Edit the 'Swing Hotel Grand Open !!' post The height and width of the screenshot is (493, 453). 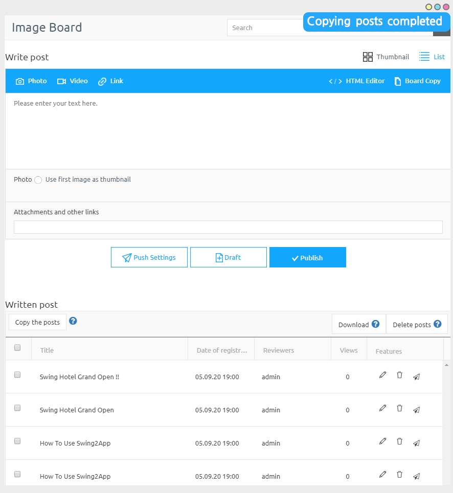click(382, 376)
